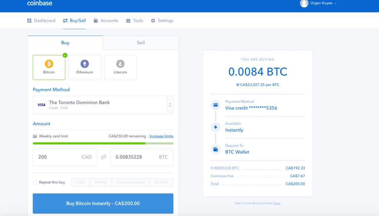Click the swap currency arrows icon
Image resolution: width=379 pixels, height=216 pixels.
(104, 157)
